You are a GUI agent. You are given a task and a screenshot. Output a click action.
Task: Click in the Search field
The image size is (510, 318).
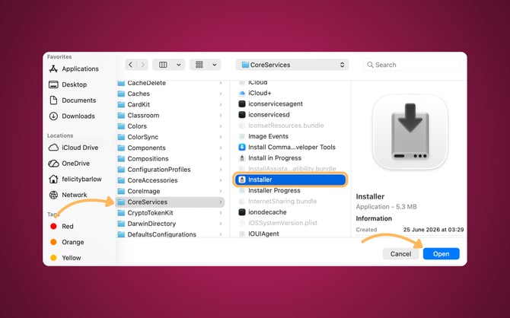pos(412,65)
